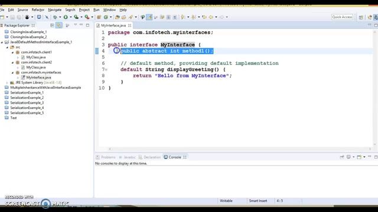Select MyInterface.java in Package Explorer
The width and height of the screenshot is (378, 212).
click(x=38, y=77)
